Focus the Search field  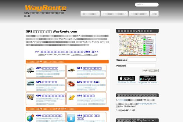tap(147, 5)
